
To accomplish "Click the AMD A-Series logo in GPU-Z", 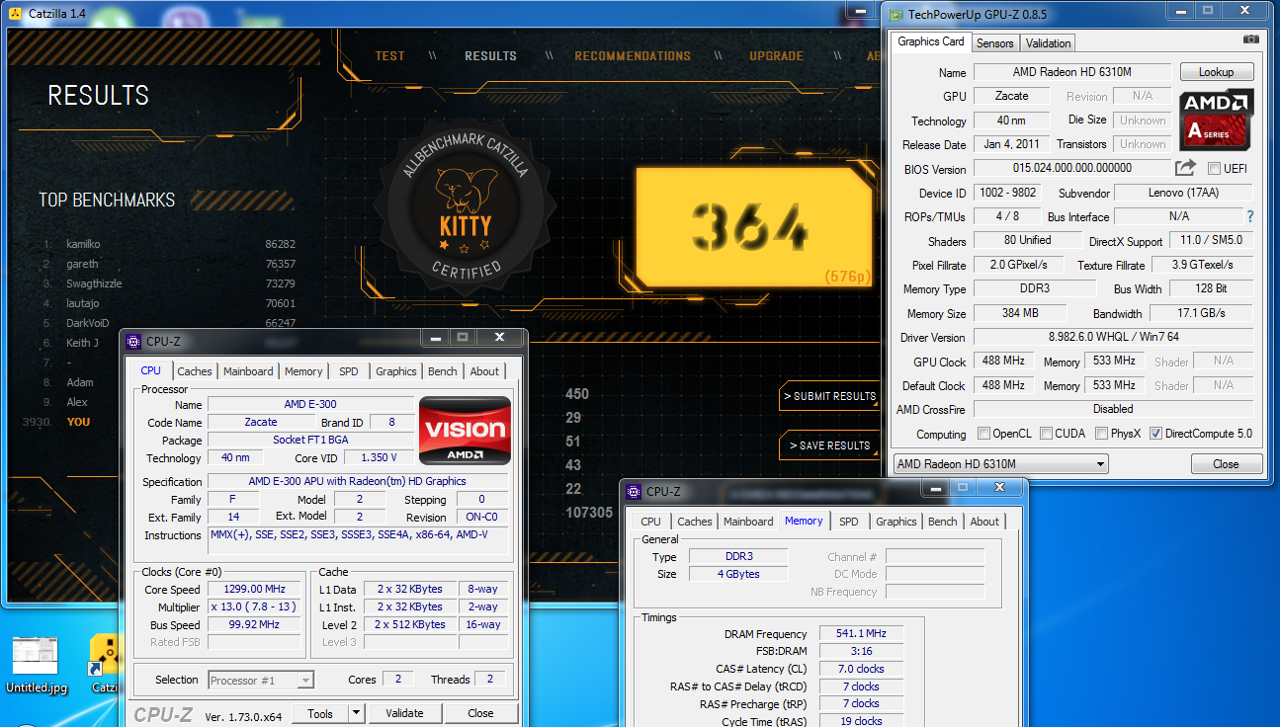I will click(x=1217, y=120).
